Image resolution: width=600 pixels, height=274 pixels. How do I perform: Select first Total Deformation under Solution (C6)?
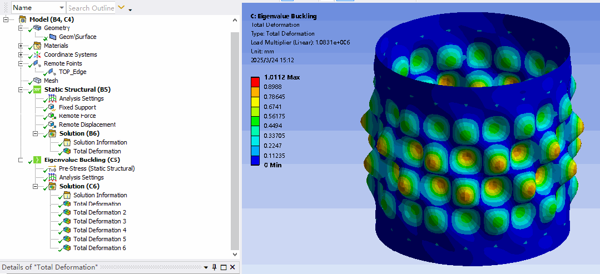point(97,204)
